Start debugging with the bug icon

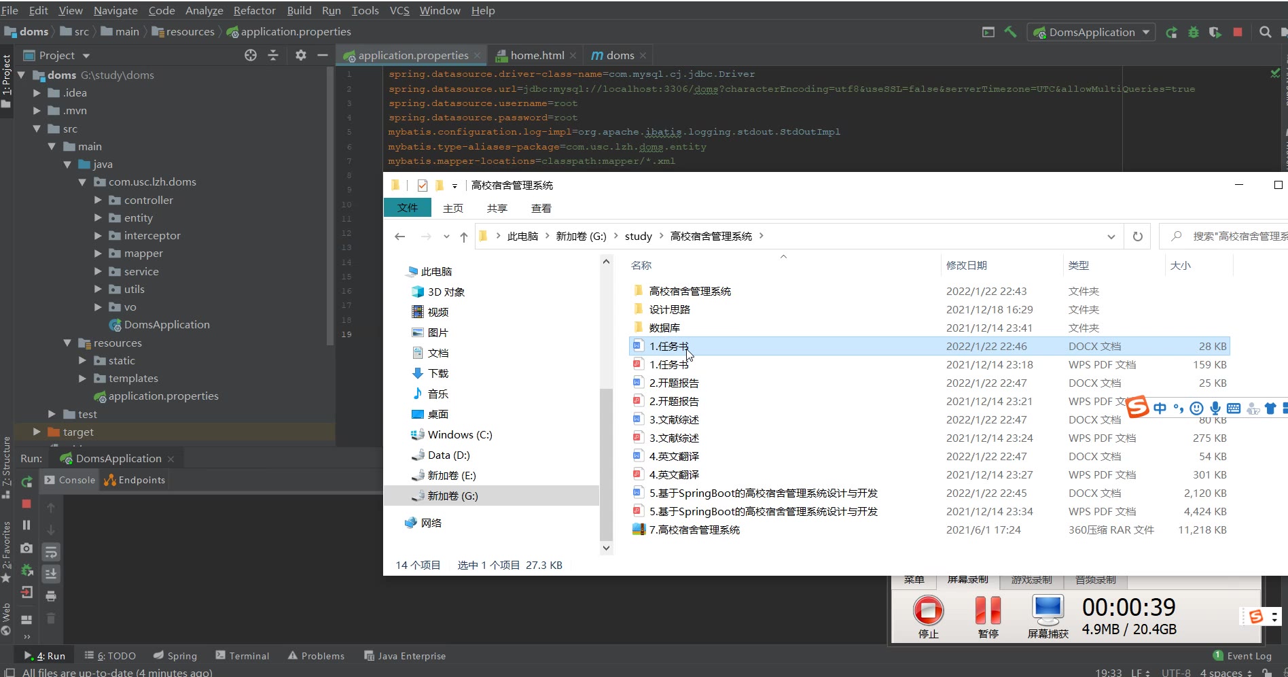(1193, 32)
